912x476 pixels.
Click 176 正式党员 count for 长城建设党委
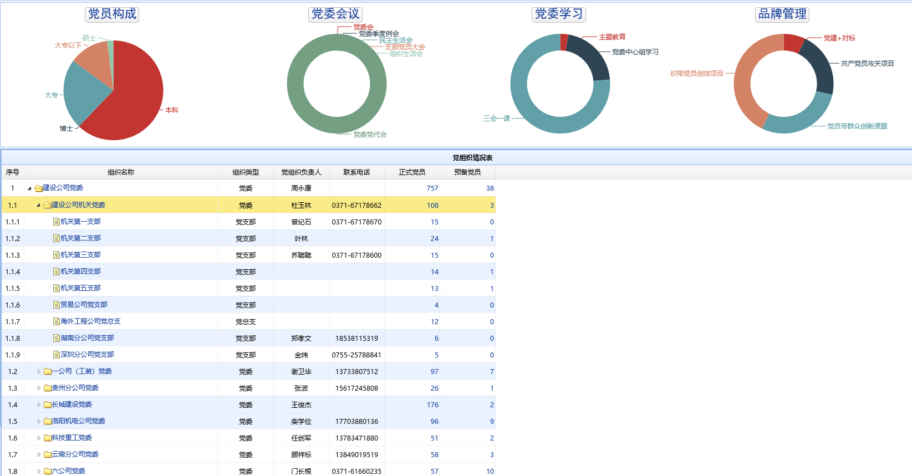[x=432, y=405]
